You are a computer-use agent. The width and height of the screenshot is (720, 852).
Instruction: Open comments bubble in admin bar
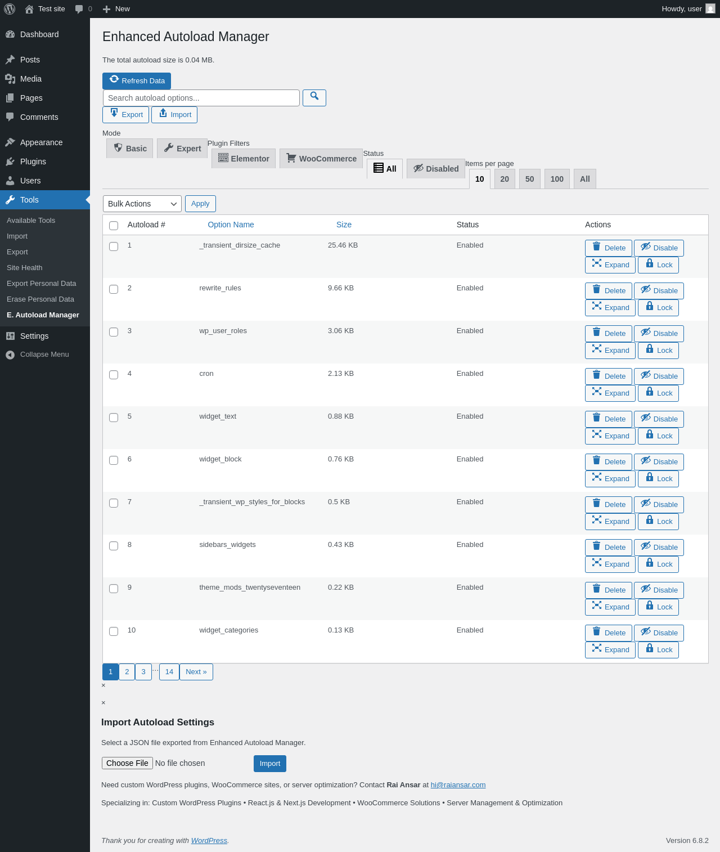(x=79, y=9)
